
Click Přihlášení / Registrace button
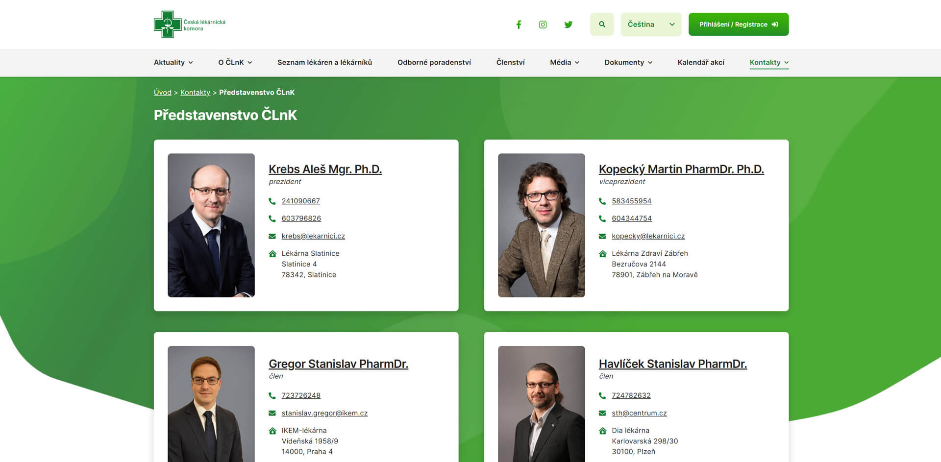[x=739, y=24]
